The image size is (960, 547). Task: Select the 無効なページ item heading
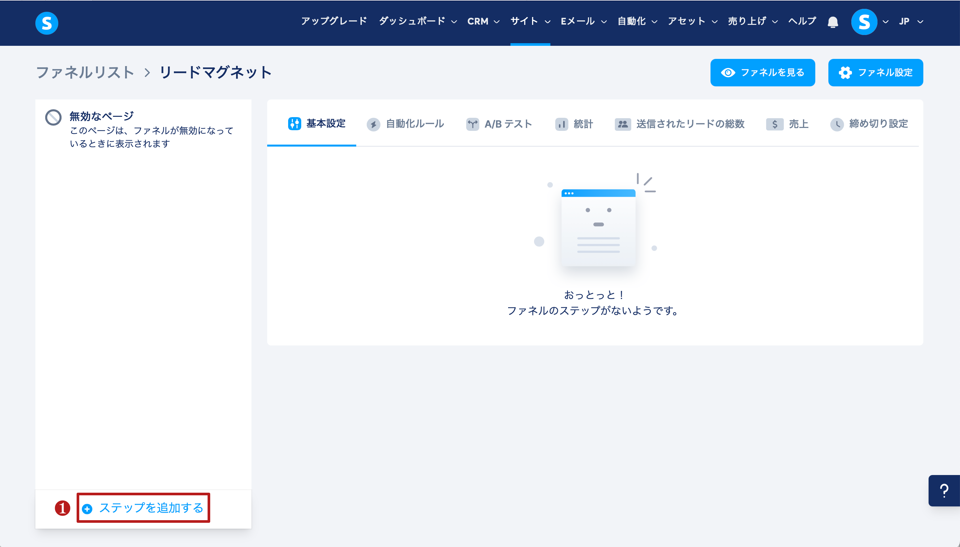tap(102, 116)
